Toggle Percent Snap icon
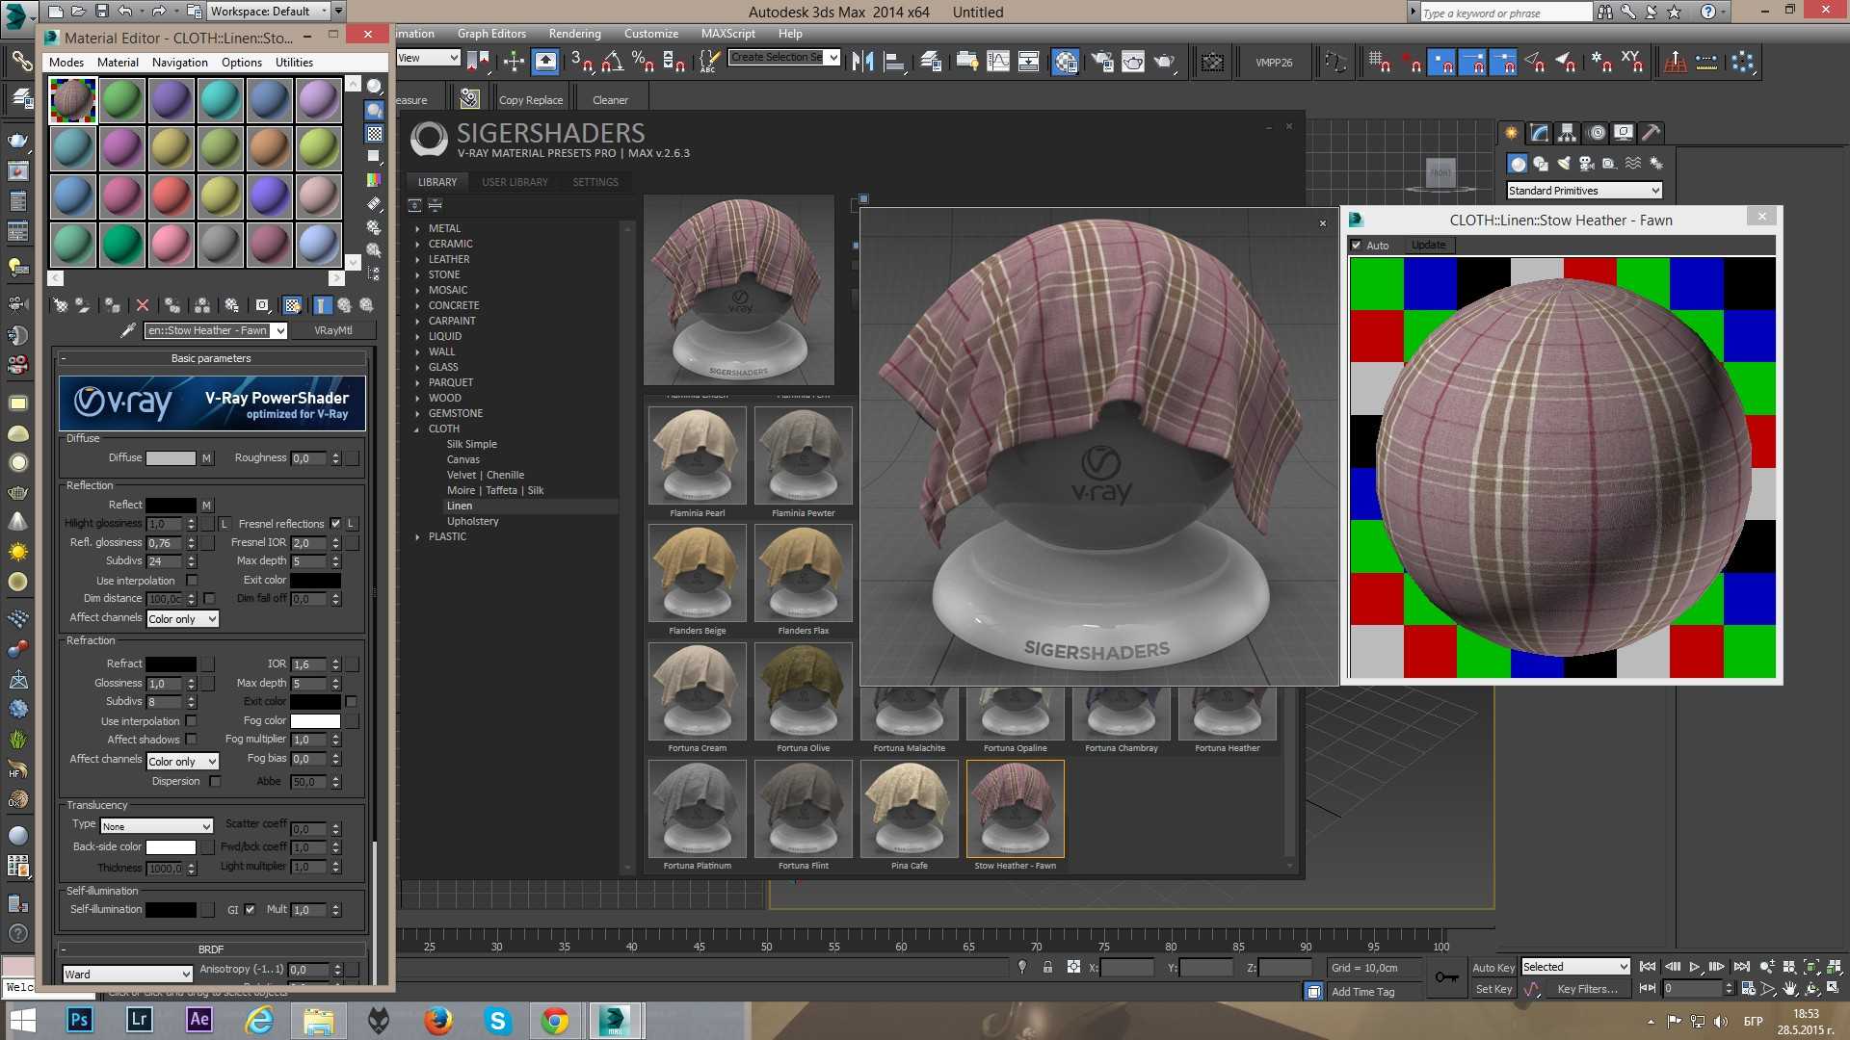Viewport: 1850px width, 1040px height. [643, 62]
